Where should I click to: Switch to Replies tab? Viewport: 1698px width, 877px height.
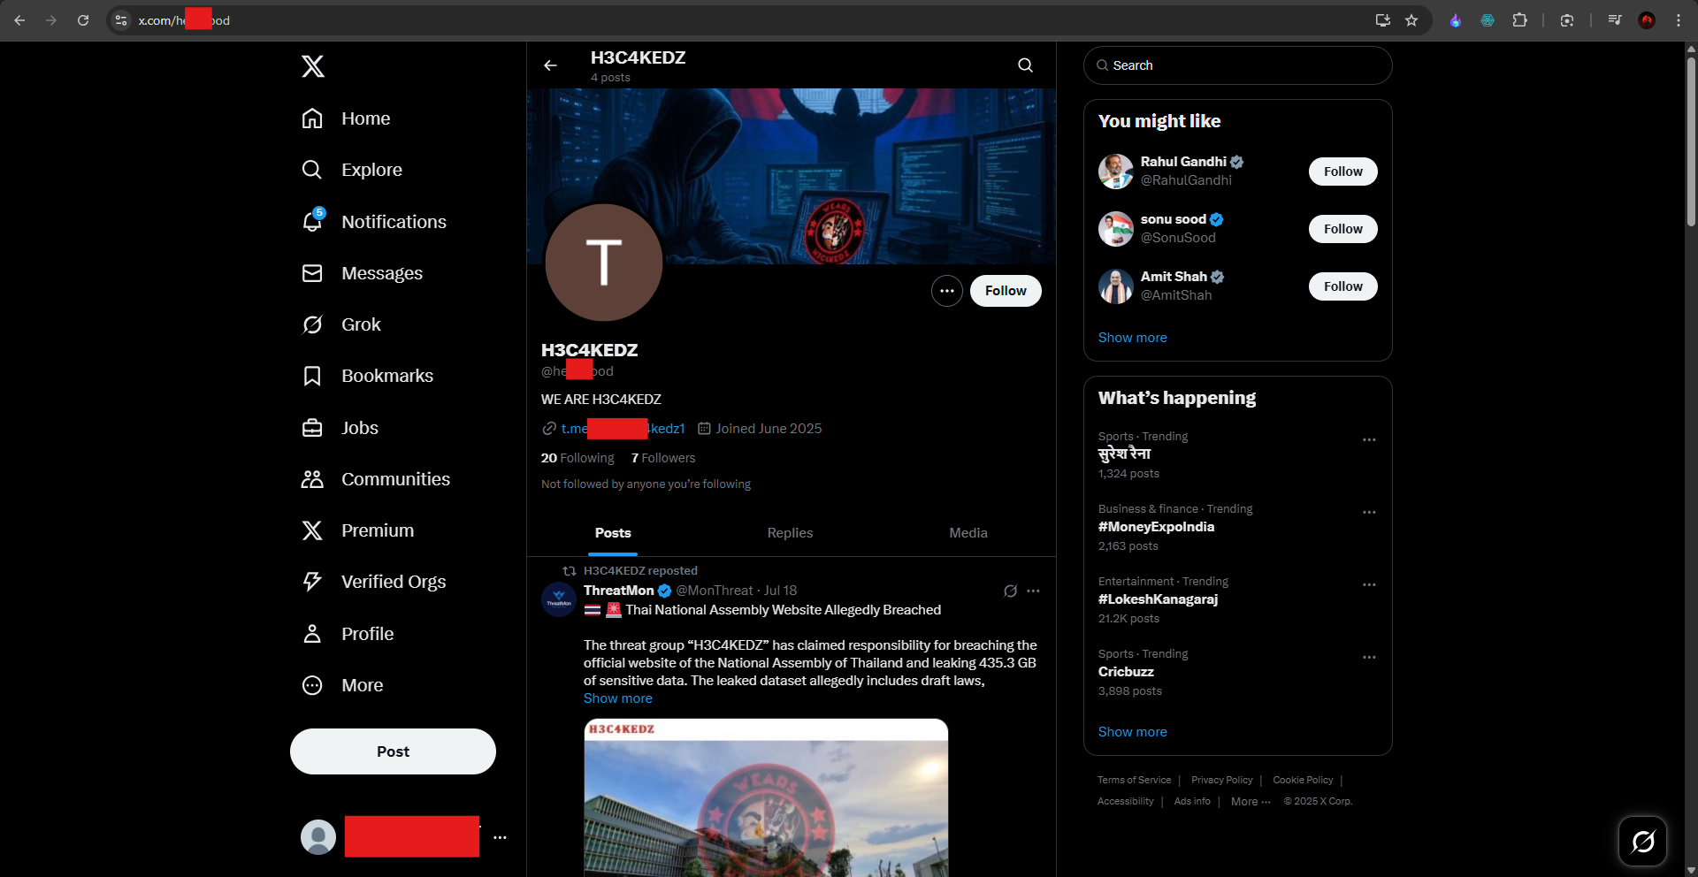point(790,533)
